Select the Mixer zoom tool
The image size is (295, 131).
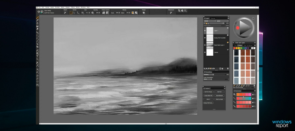pyautogui.click(x=246, y=86)
